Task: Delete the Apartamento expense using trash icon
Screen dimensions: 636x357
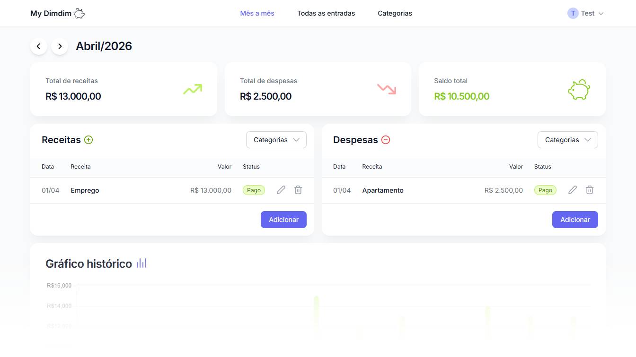Action: click(590, 190)
